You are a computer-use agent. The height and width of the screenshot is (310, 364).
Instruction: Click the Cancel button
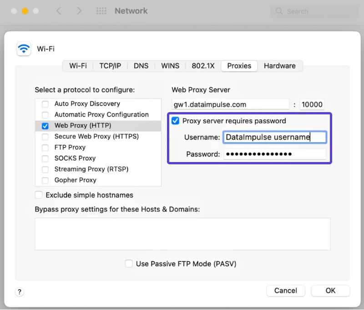[286, 290]
